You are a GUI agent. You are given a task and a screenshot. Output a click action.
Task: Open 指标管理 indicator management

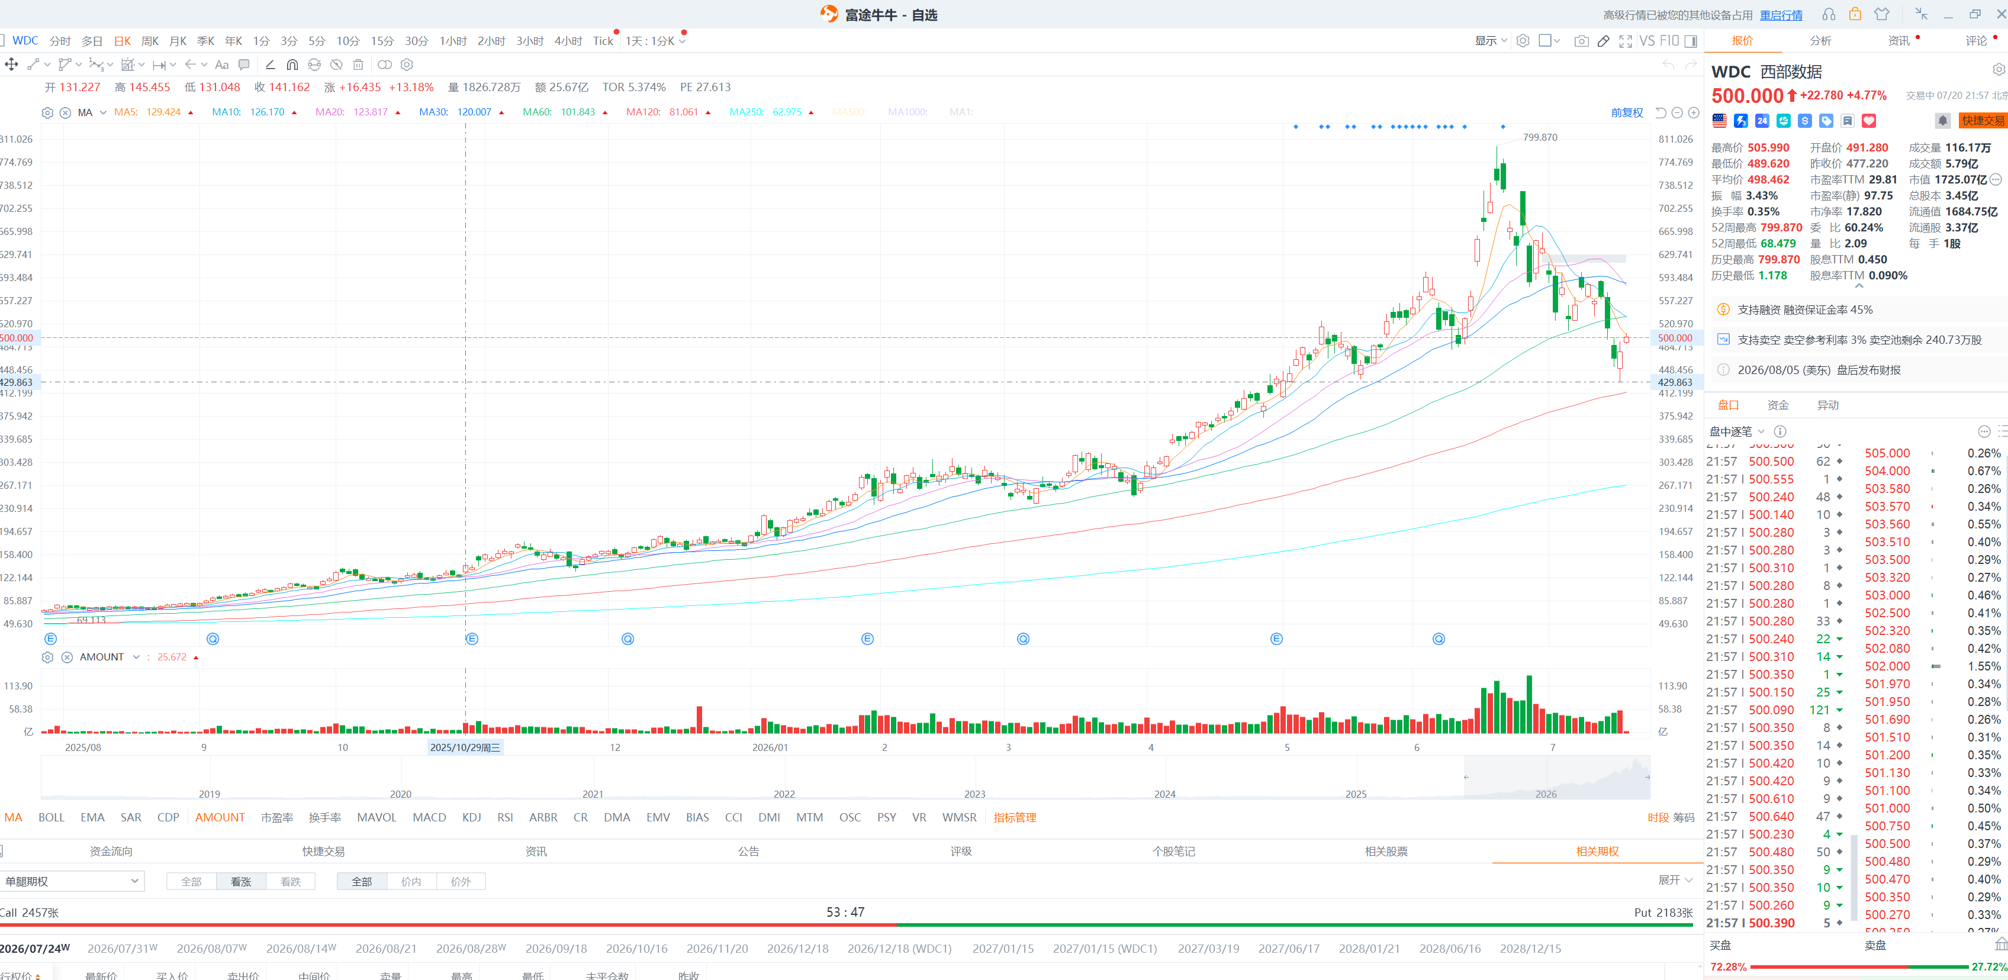point(1015,818)
